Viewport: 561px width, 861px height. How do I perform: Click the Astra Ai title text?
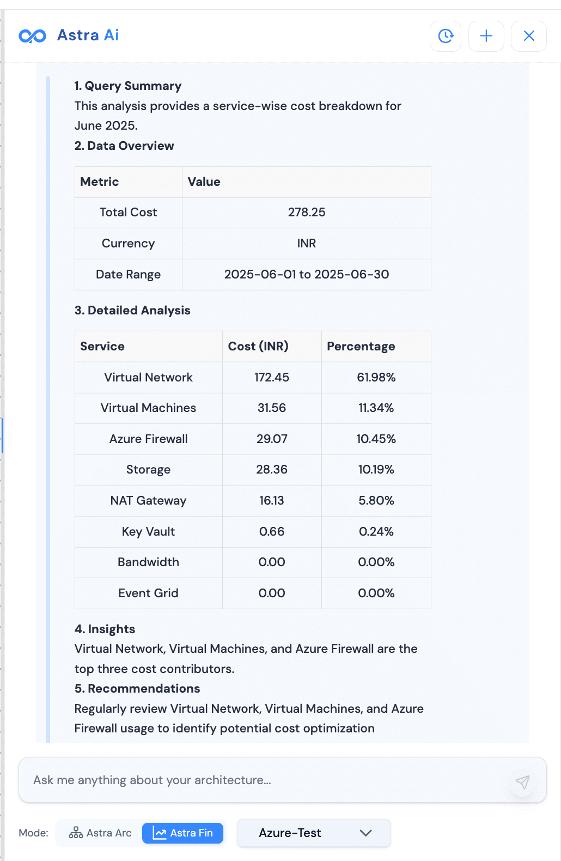coord(88,35)
